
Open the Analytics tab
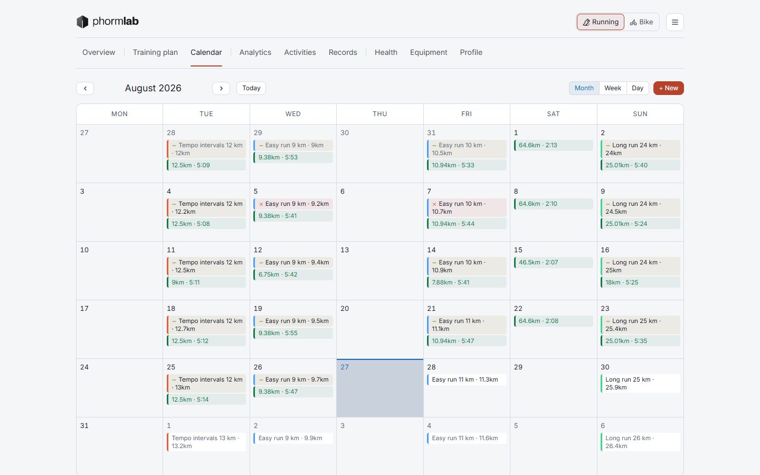pos(255,52)
